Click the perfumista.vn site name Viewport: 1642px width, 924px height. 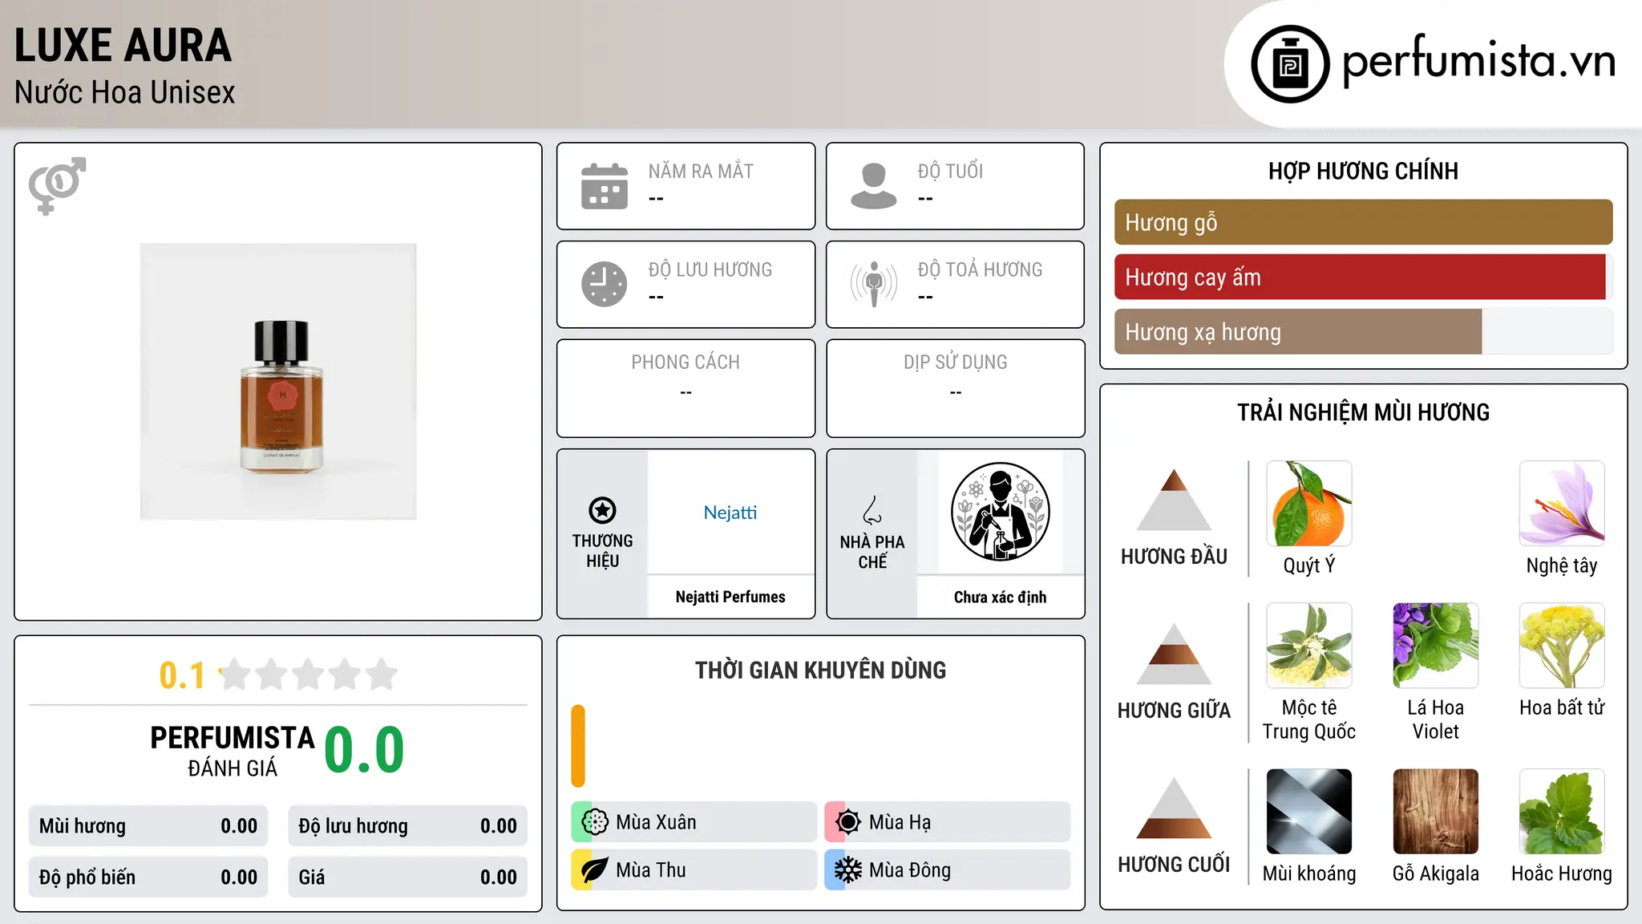(x=1479, y=61)
